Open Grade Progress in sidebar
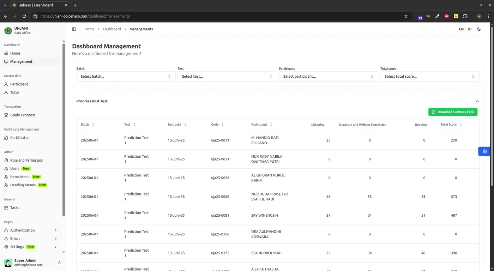This screenshot has width=494, height=271. 23,115
